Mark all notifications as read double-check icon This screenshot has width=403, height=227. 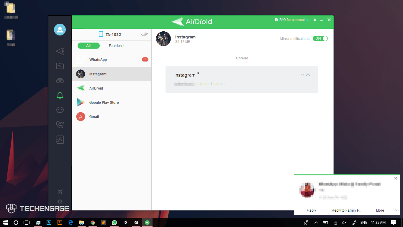click(145, 35)
